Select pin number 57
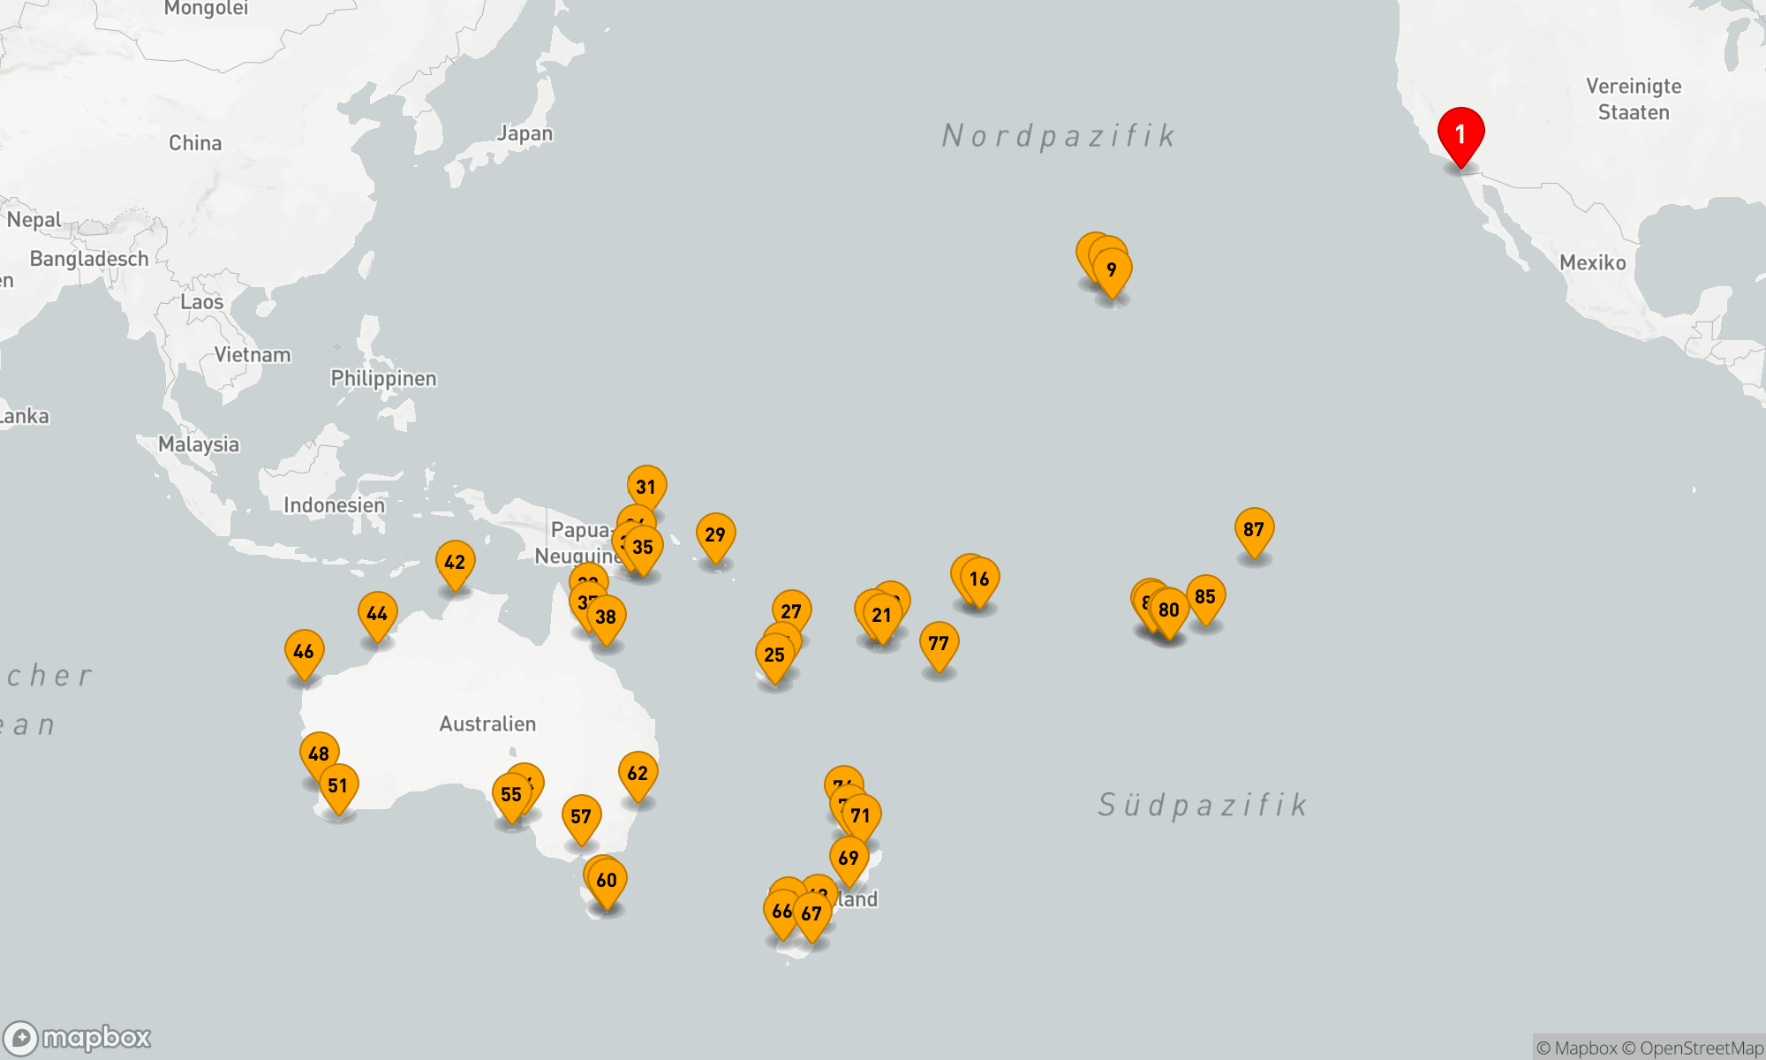This screenshot has height=1060, width=1766. (x=581, y=817)
